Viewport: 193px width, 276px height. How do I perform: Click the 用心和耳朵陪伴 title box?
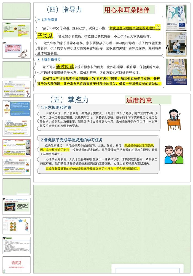coord(128,10)
